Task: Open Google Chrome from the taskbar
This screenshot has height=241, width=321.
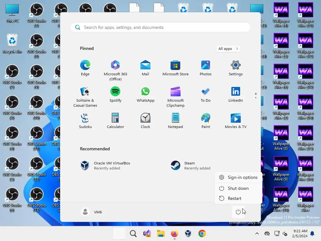Action: 202,233
